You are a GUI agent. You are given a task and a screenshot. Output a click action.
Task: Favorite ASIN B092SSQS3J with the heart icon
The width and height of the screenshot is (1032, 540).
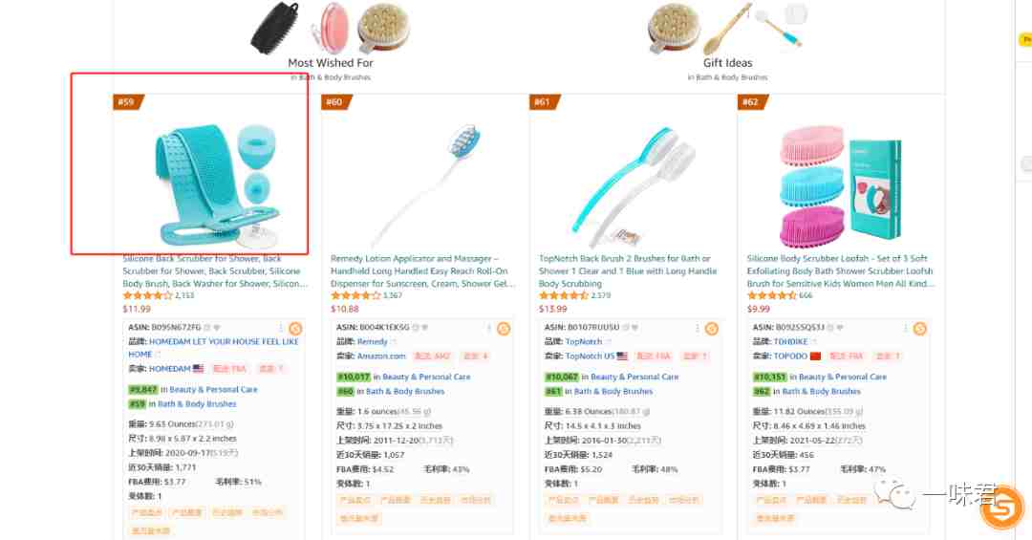click(841, 327)
